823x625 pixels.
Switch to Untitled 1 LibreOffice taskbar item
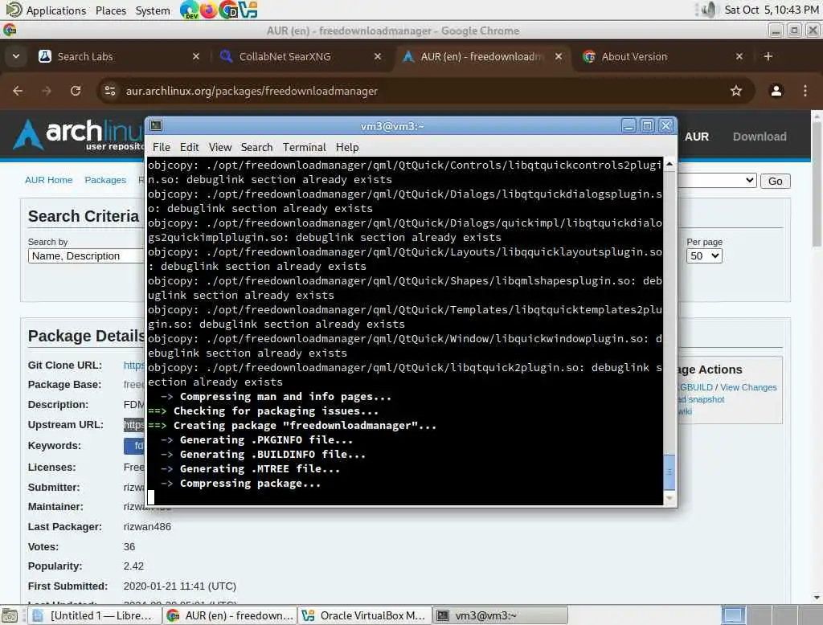click(93, 615)
